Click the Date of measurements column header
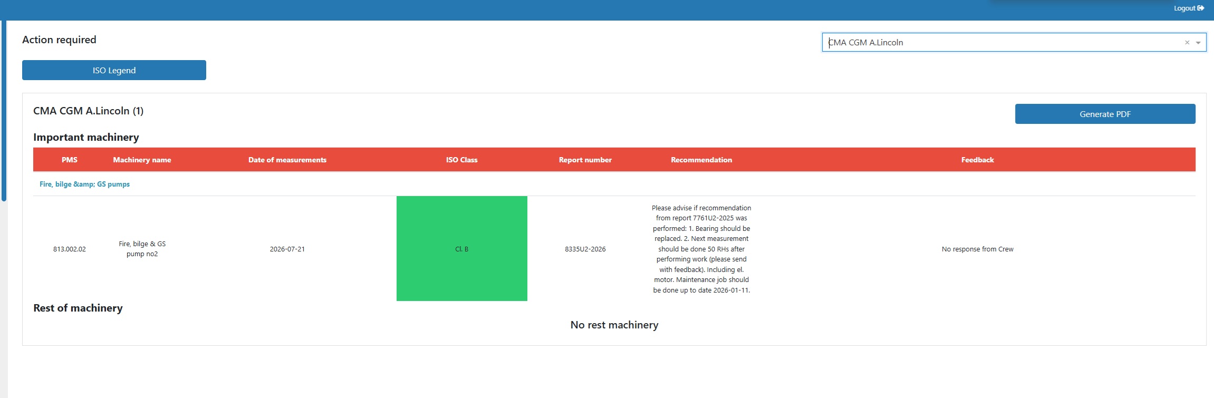1214x398 pixels. click(x=287, y=160)
